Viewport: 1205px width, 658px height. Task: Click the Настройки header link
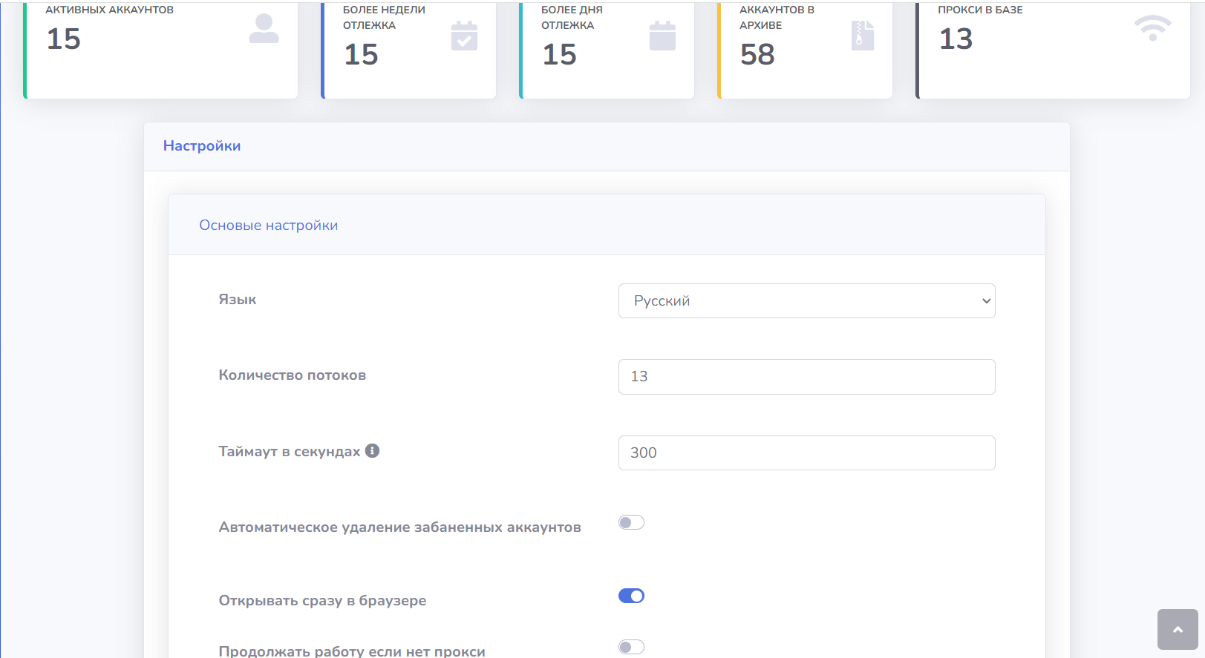tap(202, 146)
